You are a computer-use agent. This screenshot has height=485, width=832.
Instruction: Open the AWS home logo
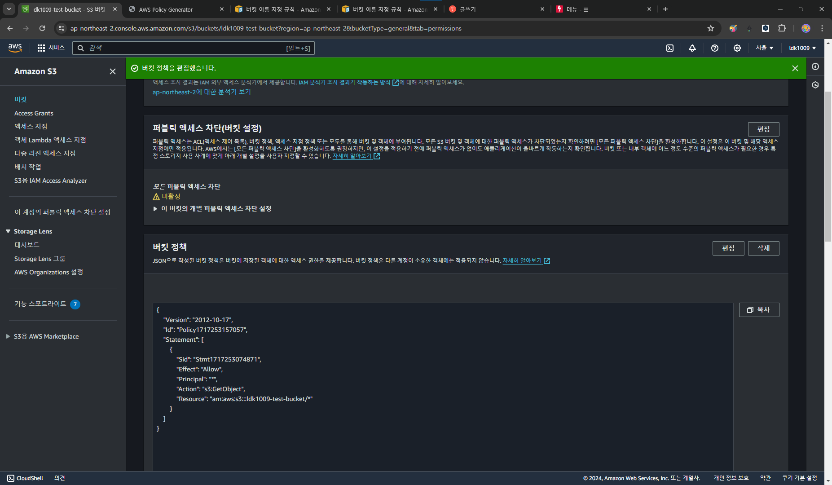coord(15,48)
